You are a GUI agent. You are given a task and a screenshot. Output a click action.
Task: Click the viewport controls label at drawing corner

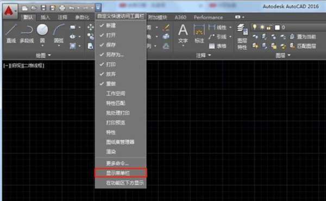[x=24, y=66]
